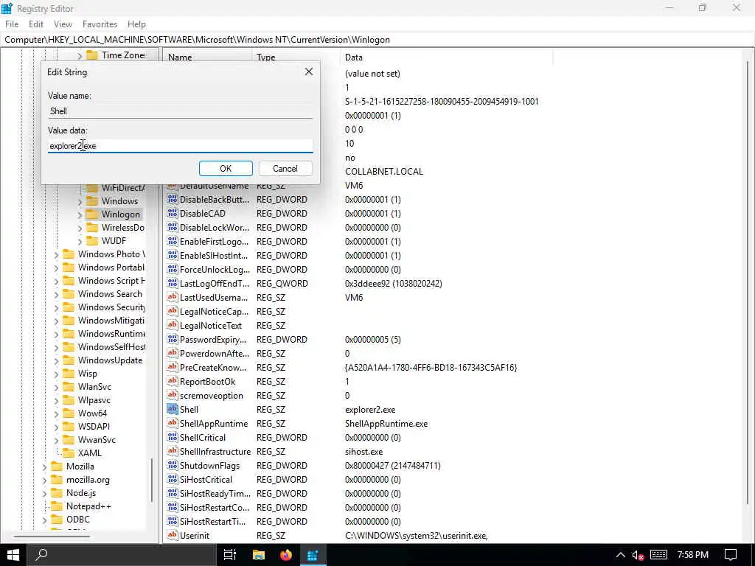This screenshot has height=566, width=755.
Task: Expand the WUDF key
Action: (80, 241)
